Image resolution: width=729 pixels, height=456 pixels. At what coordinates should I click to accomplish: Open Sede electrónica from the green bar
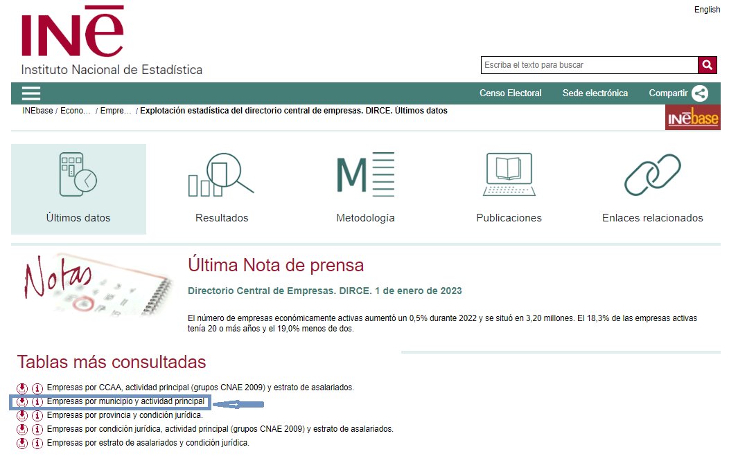click(x=595, y=93)
